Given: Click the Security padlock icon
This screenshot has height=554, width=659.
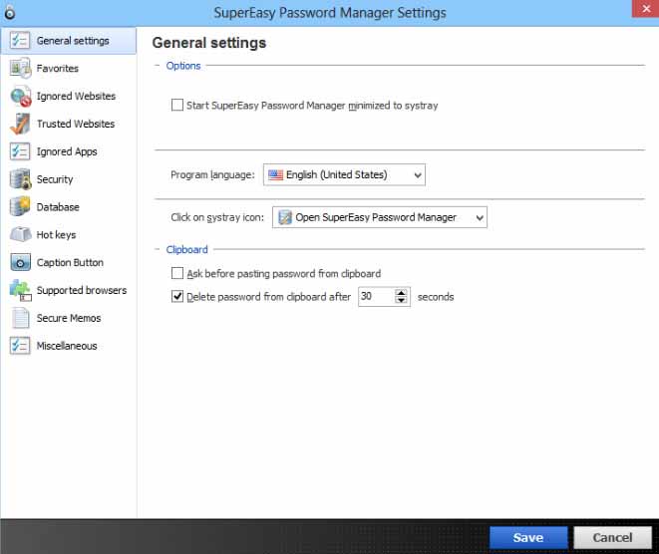Looking at the screenshot, I should coord(20,179).
